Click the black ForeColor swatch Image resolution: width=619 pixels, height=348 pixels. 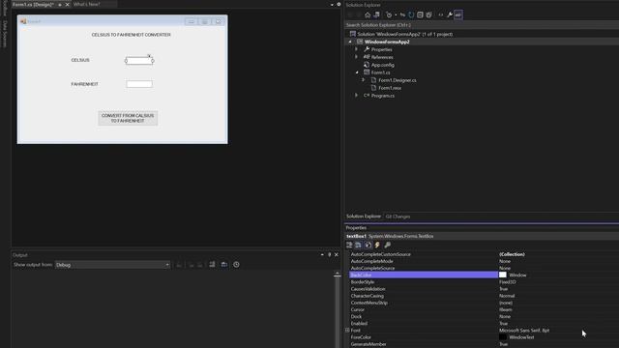[503, 337]
